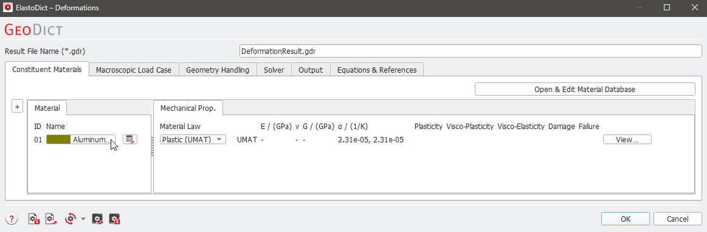Expand the reset settings dropdown arrow
The height and width of the screenshot is (232, 707).
[83, 219]
